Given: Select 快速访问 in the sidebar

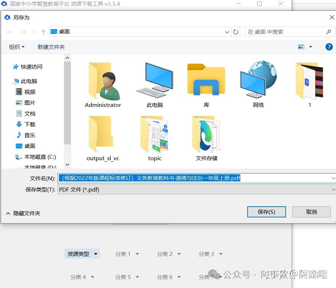Looking at the screenshot, I should (27, 67).
